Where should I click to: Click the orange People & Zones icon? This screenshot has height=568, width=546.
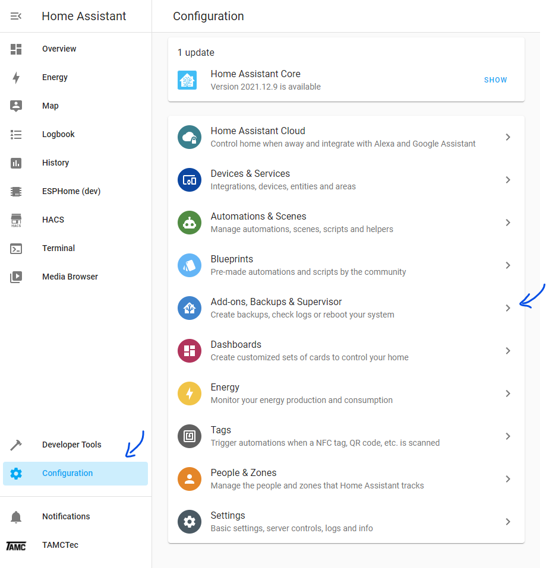pyautogui.click(x=190, y=479)
